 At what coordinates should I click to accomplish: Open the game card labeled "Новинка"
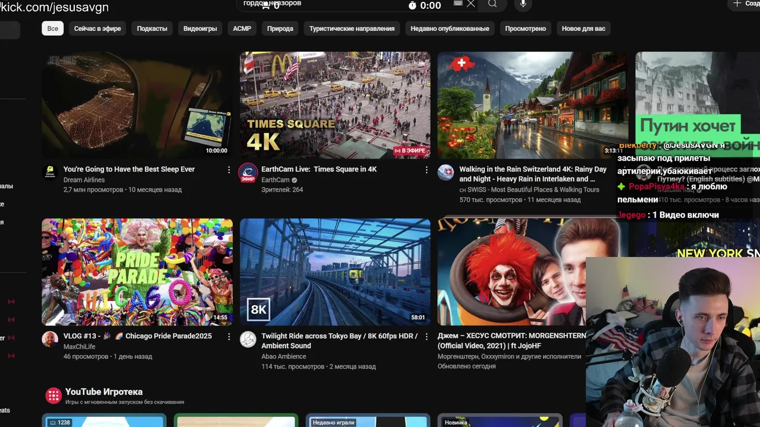coord(499,420)
